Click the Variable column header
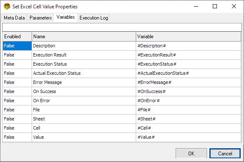This screenshot has height=162, width=244. click(188, 37)
